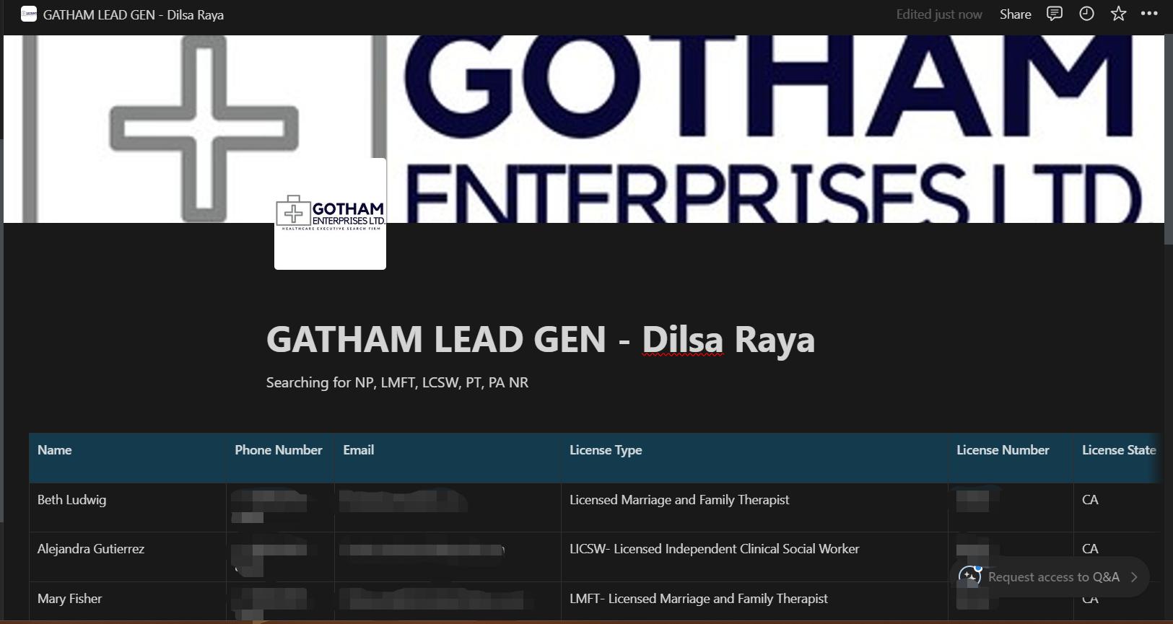Click Beth Ludwig's phone number cell
The width and height of the screenshot is (1173, 624).
(280, 507)
